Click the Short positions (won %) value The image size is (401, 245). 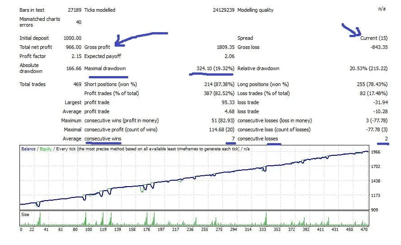[x=219, y=84]
